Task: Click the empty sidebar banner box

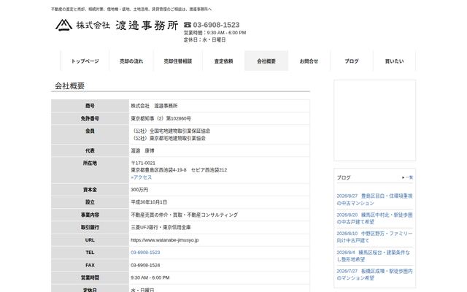Action: pyautogui.click(x=374, y=120)
